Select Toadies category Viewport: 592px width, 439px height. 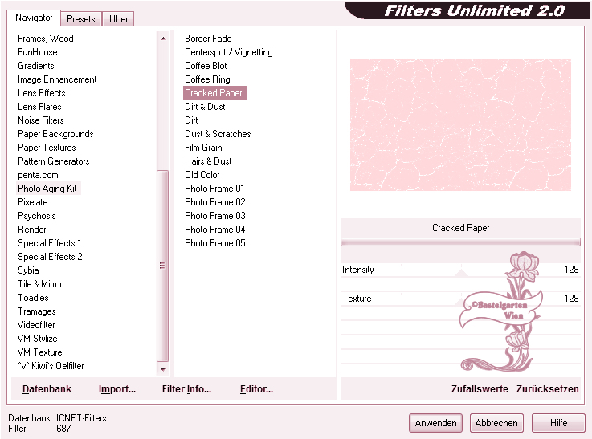tap(33, 298)
